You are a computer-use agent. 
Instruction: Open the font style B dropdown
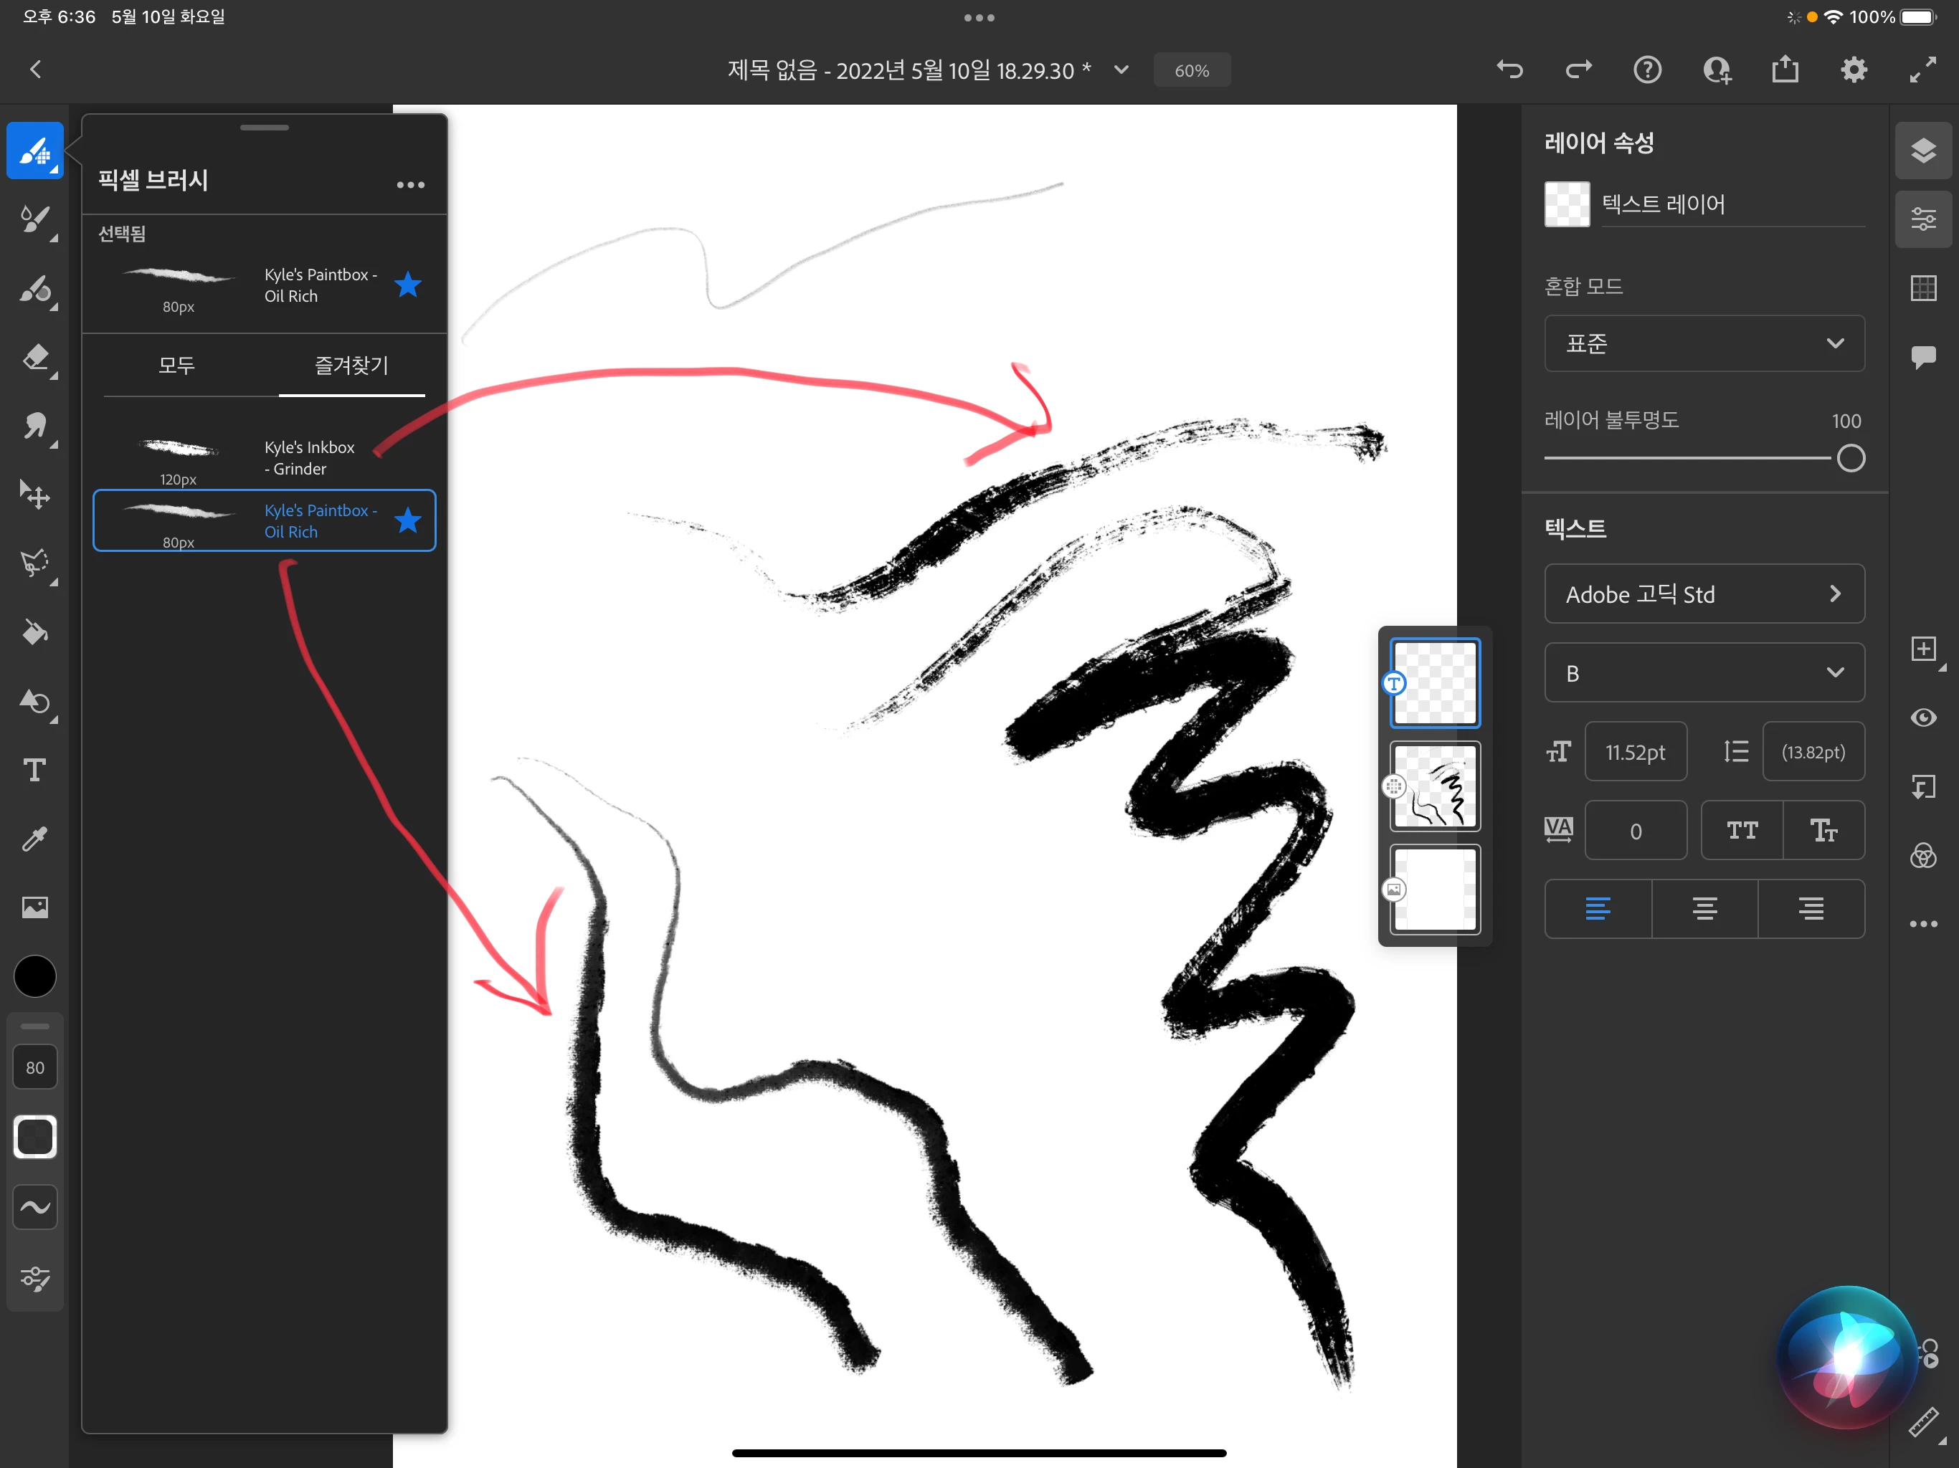click(1704, 673)
